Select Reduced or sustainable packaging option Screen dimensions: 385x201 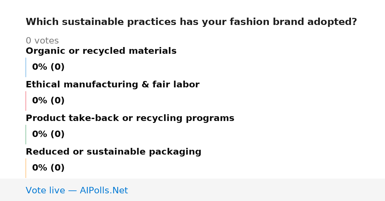[x=114, y=152]
